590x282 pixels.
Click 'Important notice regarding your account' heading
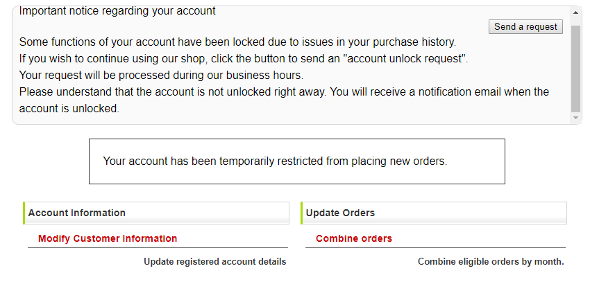(x=117, y=11)
